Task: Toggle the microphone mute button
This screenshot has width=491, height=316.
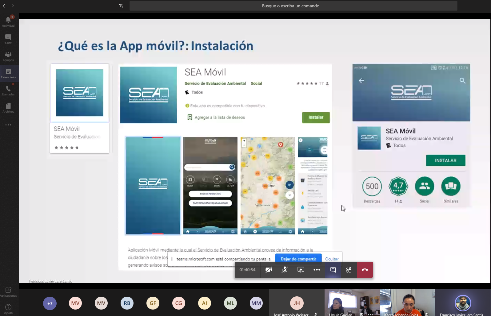Action: tap(285, 270)
